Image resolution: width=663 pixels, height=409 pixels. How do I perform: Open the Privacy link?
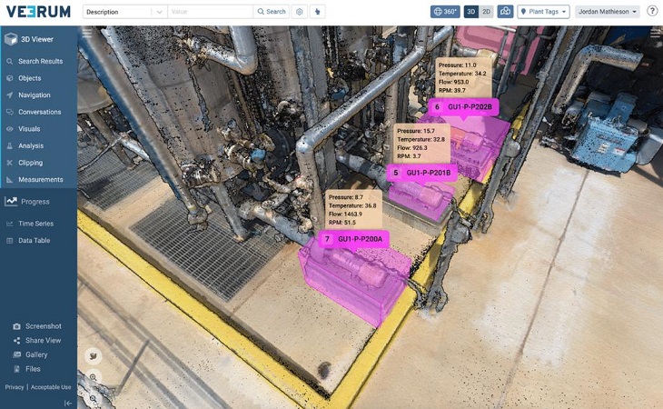(15, 387)
